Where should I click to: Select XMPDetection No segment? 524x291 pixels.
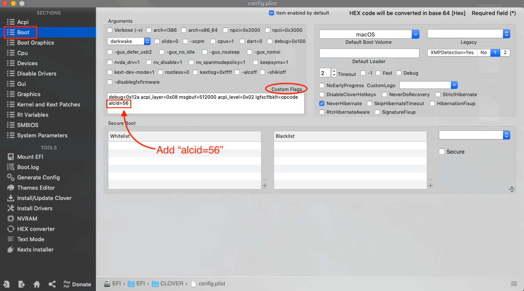pyautogui.click(x=484, y=52)
